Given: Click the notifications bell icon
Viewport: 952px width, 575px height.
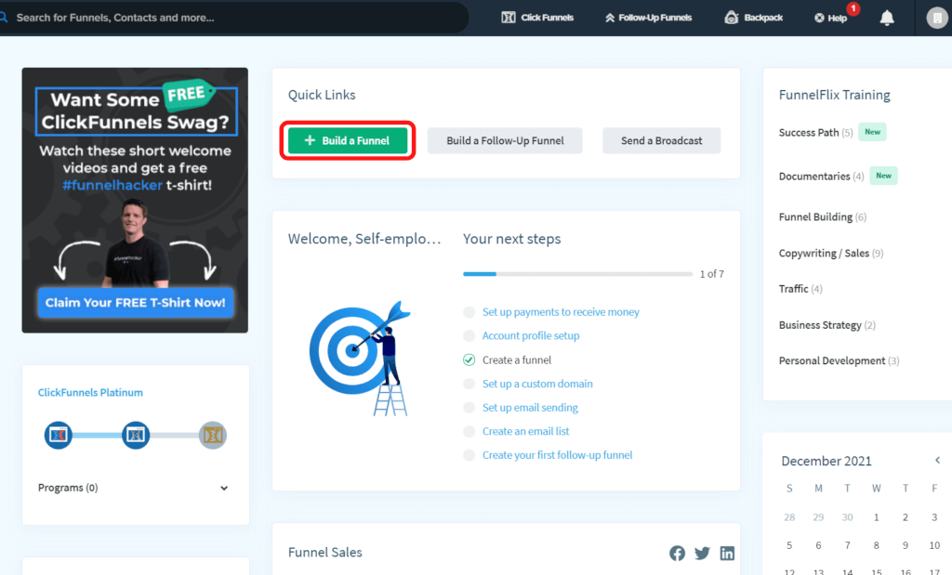Looking at the screenshot, I should click(x=887, y=18).
